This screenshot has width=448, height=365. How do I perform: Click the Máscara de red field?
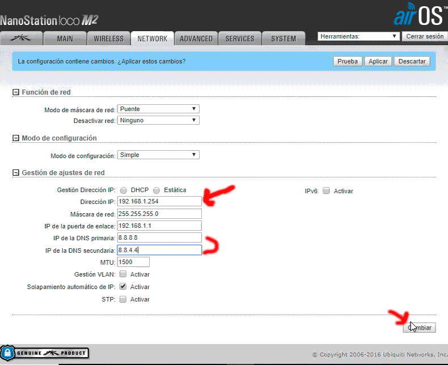point(159,214)
